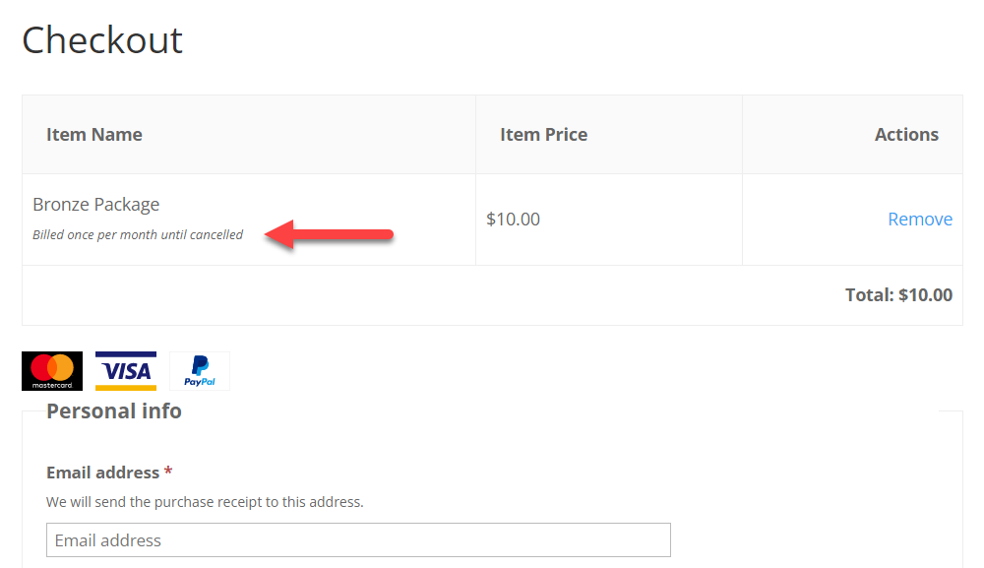This screenshot has height=568, width=984.
Task: Choose the PayPal payment icon
Action: pos(200,371)
